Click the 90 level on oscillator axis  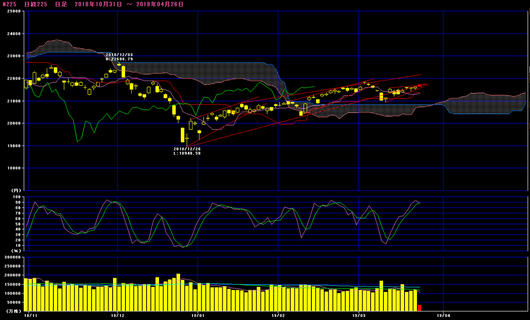click(18, 203)
